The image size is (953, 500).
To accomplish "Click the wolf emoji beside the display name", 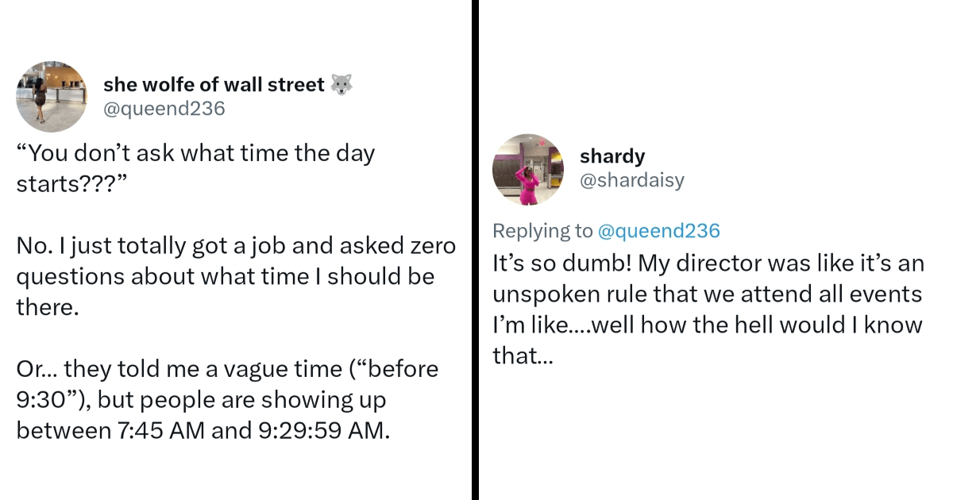I will click(341, 84).
